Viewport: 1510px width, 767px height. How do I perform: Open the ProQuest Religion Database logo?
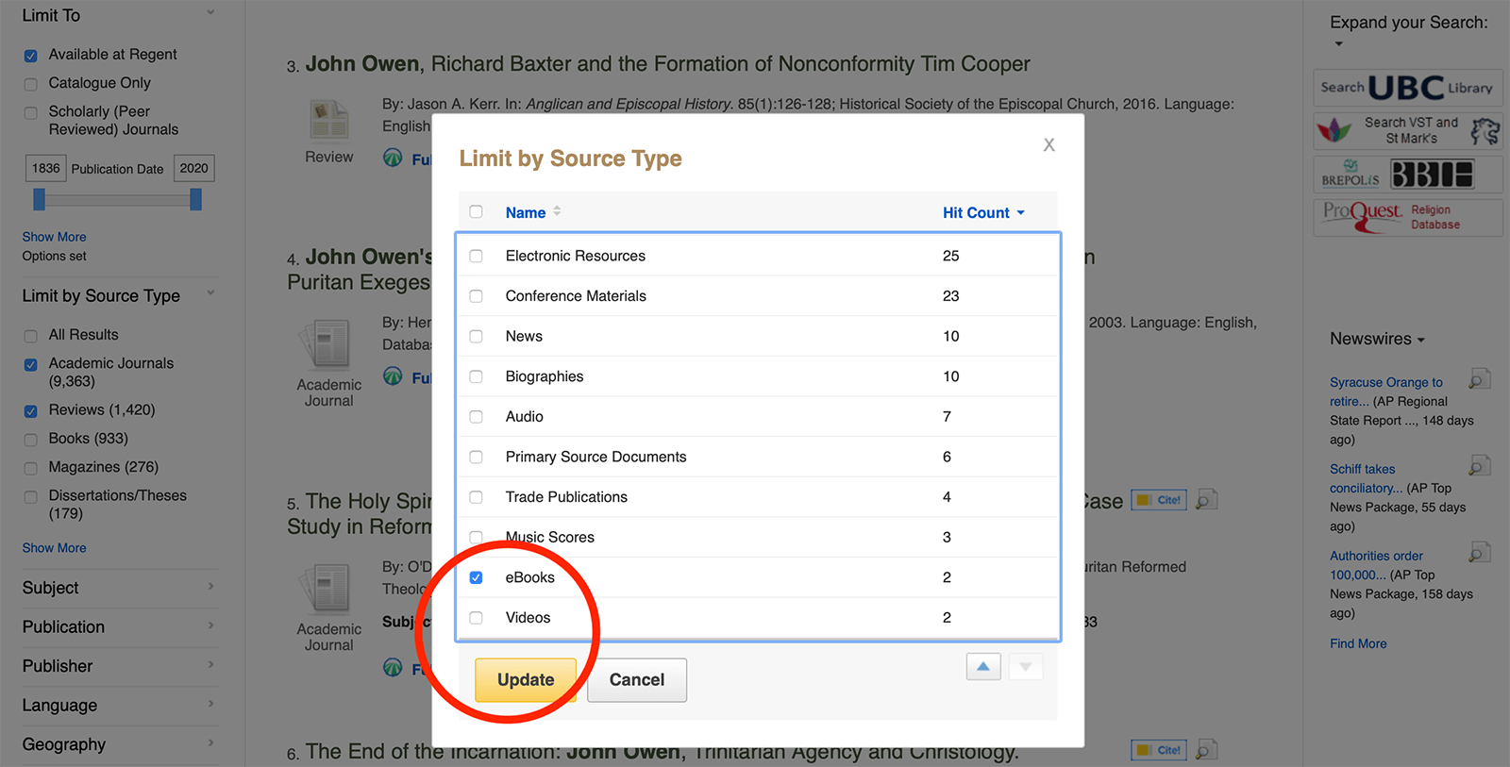[1406, 217]
